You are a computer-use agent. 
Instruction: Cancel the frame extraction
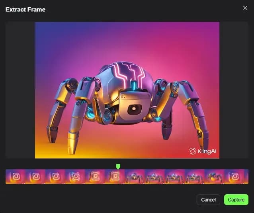(x=208, y=200)
